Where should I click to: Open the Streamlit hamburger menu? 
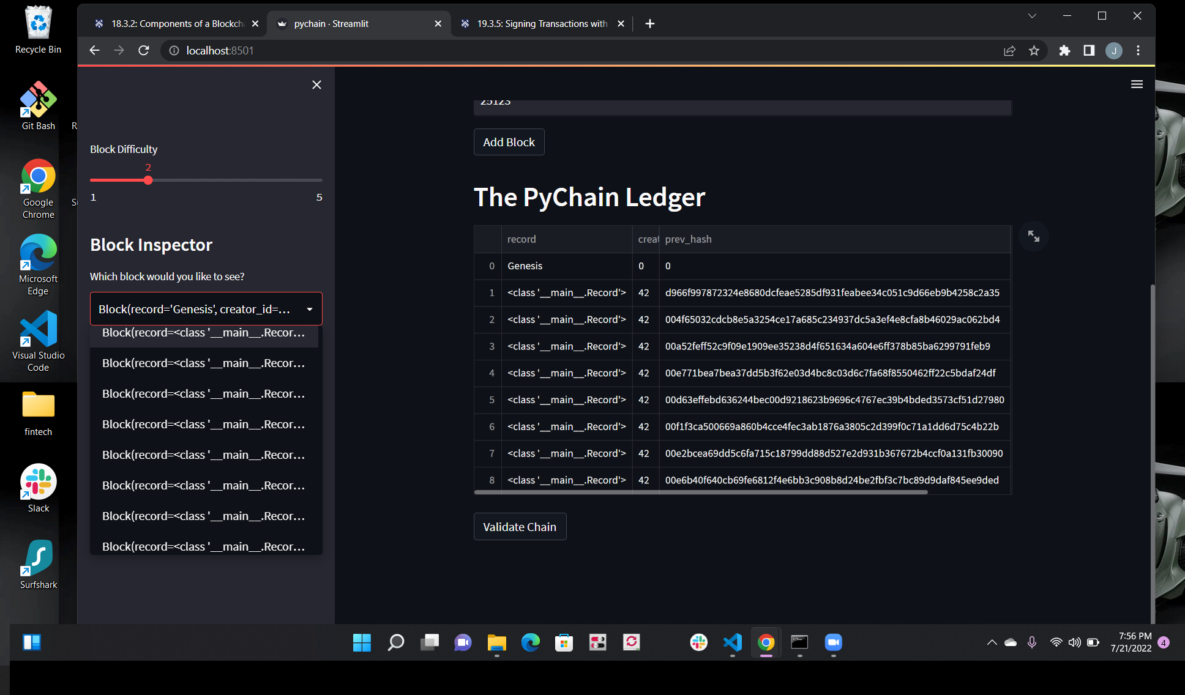click(x=1137, y=84)
